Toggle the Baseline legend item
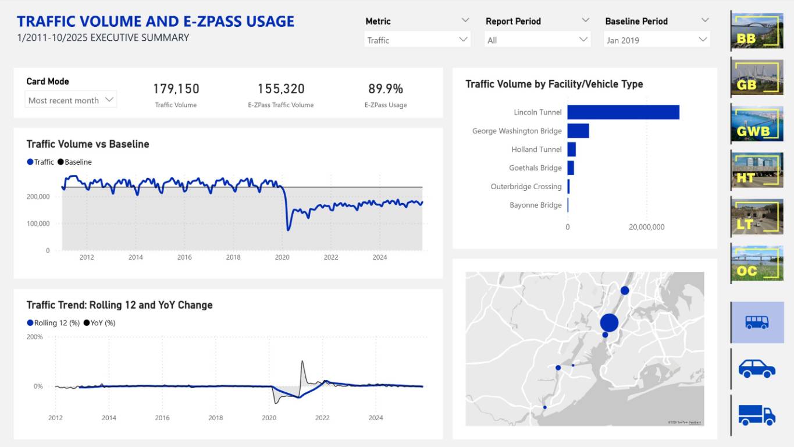Viewport: 794px width, 447px height. (75, 162)
